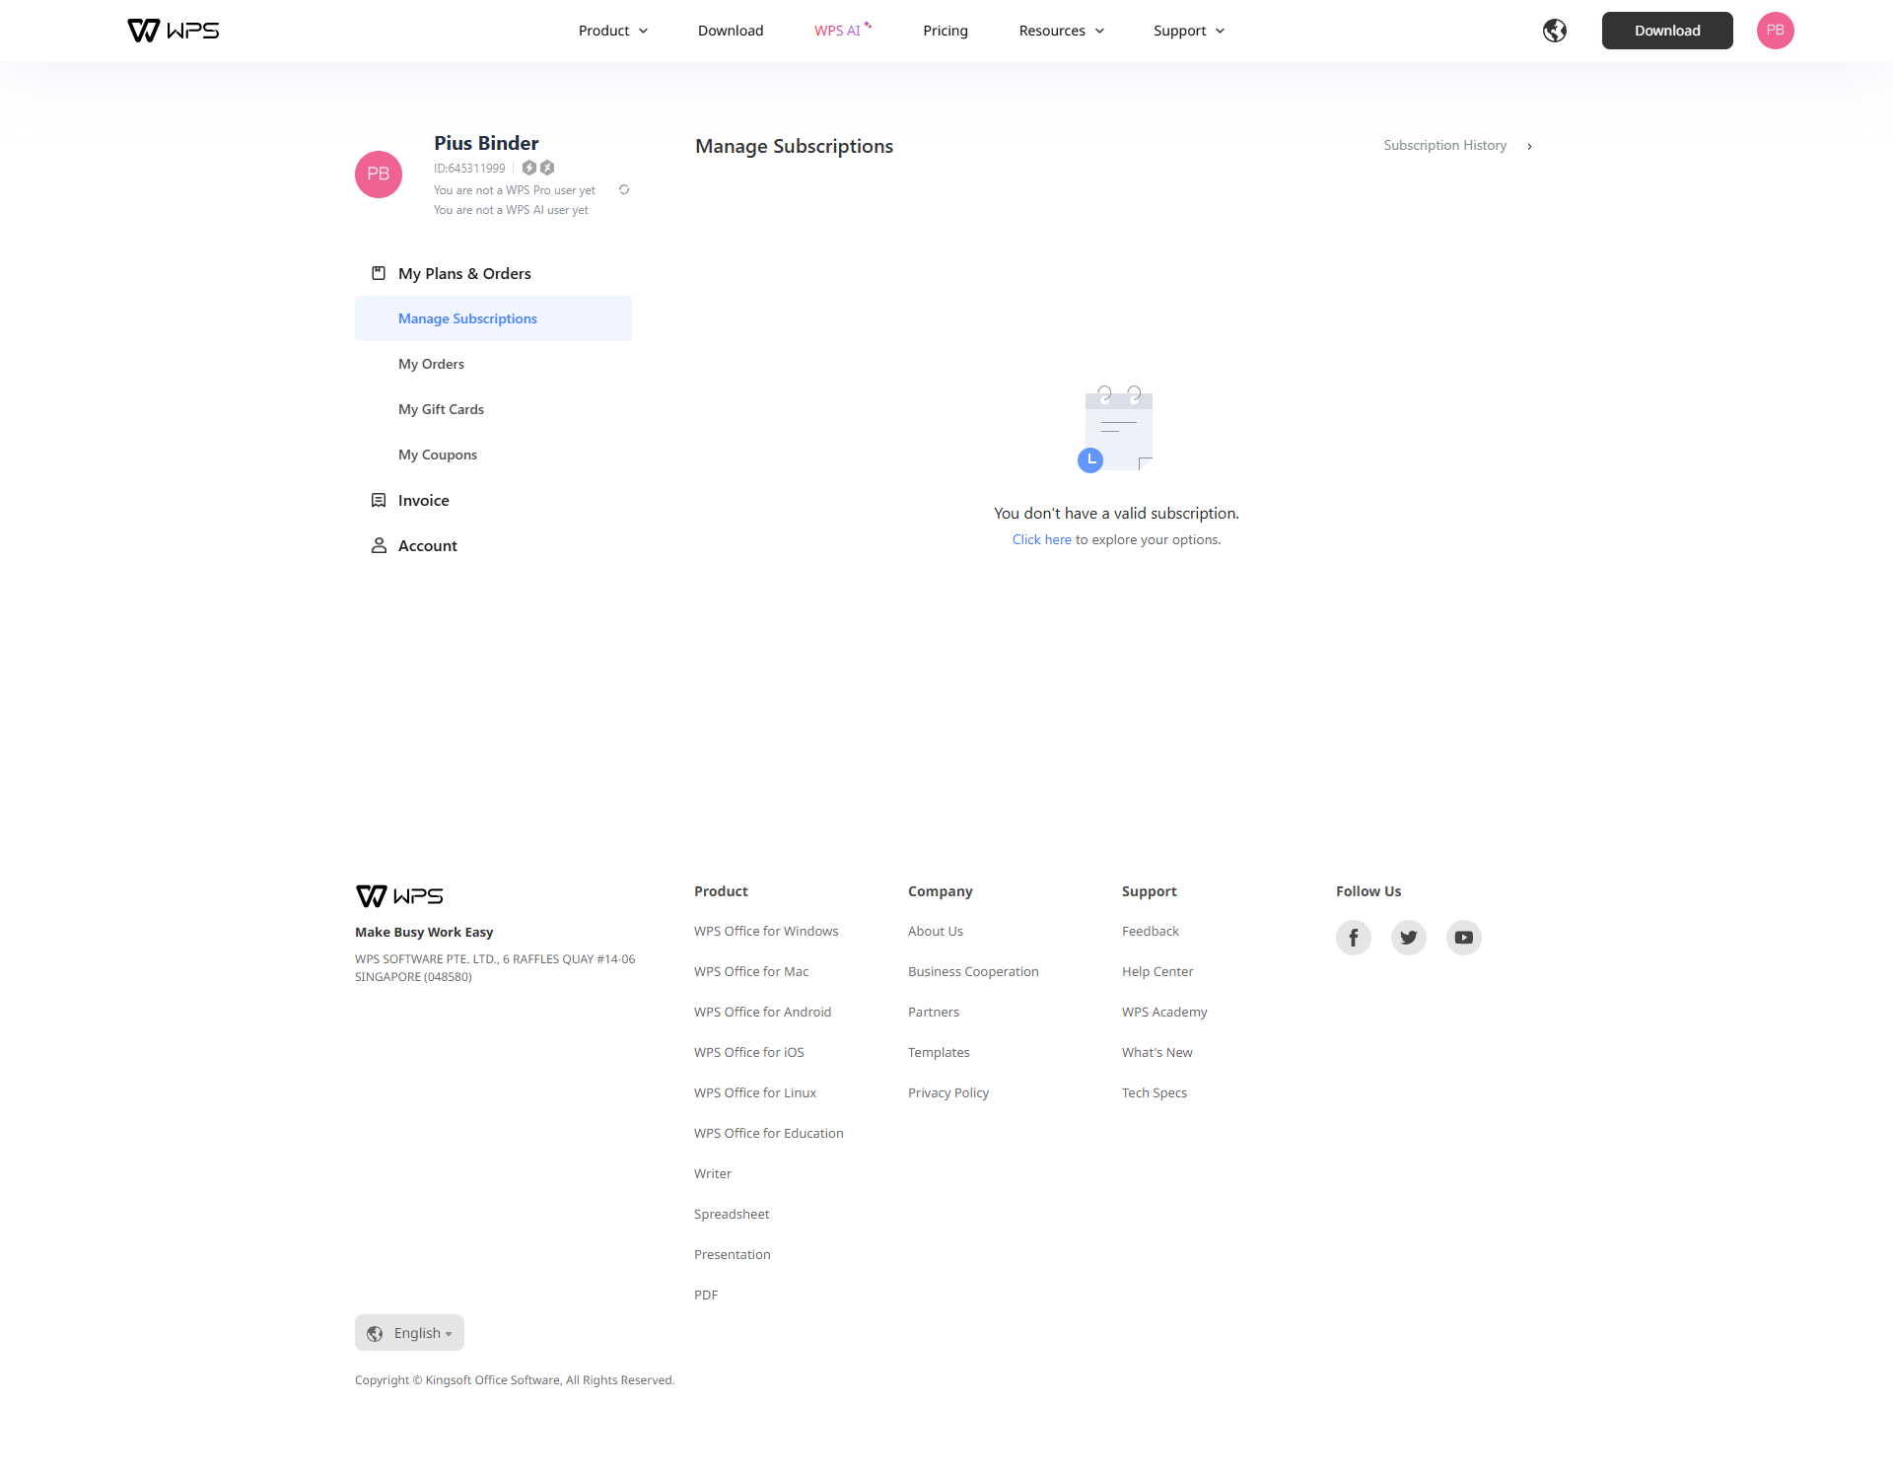Click the dark Download button

click(x=1667, y=31)
